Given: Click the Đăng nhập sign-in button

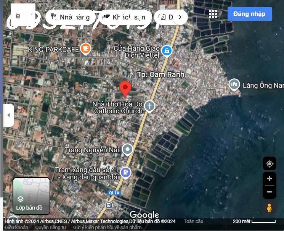Looking at the screenshot, I should point(249,14).
